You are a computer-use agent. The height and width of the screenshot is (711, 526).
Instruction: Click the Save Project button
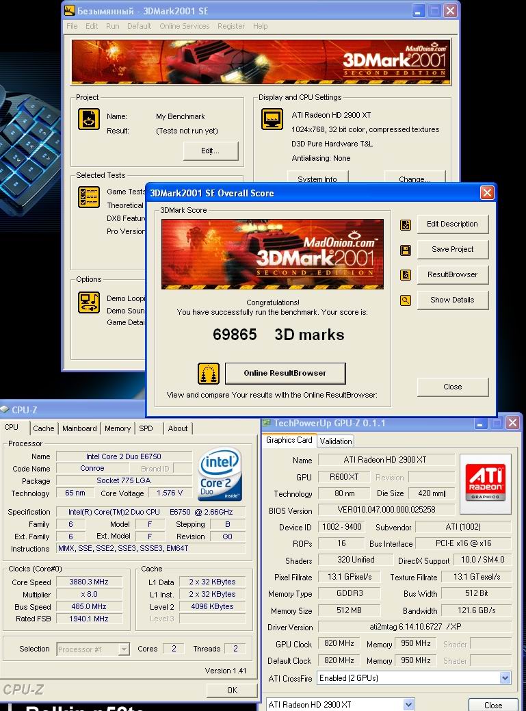coord(452,249)
